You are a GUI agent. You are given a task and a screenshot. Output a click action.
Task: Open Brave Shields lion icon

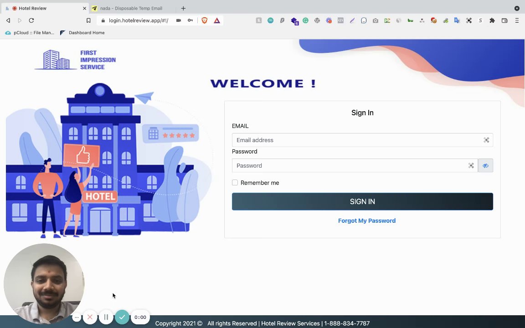click(x=204, y=20)
